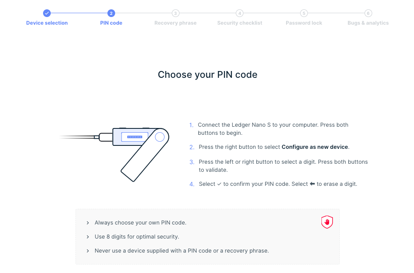Click the bold 'Configure as new device' text

[x=315, y=147]
